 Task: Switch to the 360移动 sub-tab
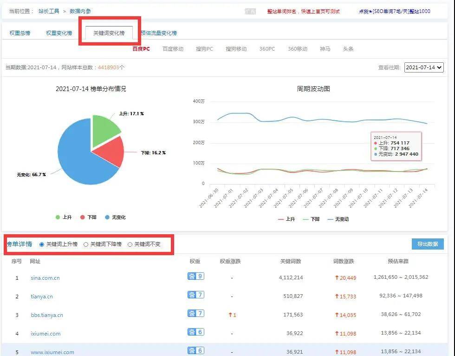(x=298, y=48)
